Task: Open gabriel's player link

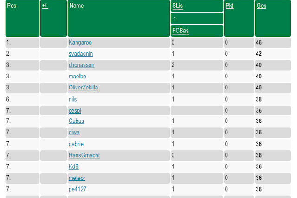Action: tap(77, 144)
